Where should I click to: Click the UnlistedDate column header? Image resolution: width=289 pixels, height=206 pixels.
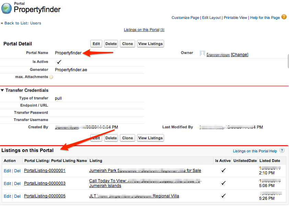pos(245,161)
